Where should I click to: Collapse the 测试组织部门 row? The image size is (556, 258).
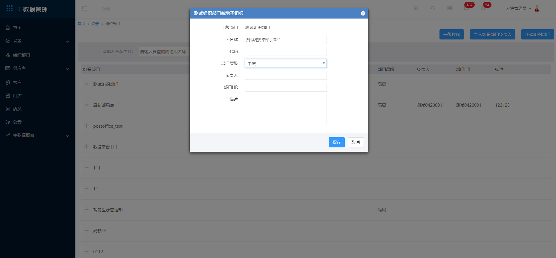(87, 84)
